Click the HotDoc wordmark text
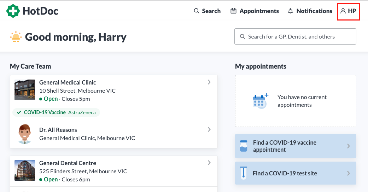This screenshot has width=368, height=192. (40, 11)
